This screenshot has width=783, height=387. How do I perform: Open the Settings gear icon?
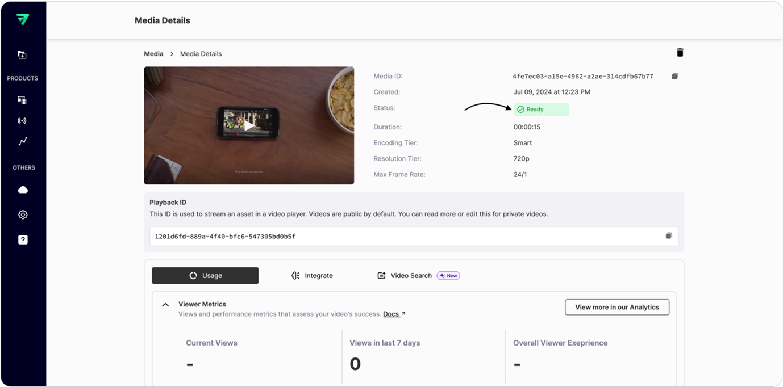[23, 214]
